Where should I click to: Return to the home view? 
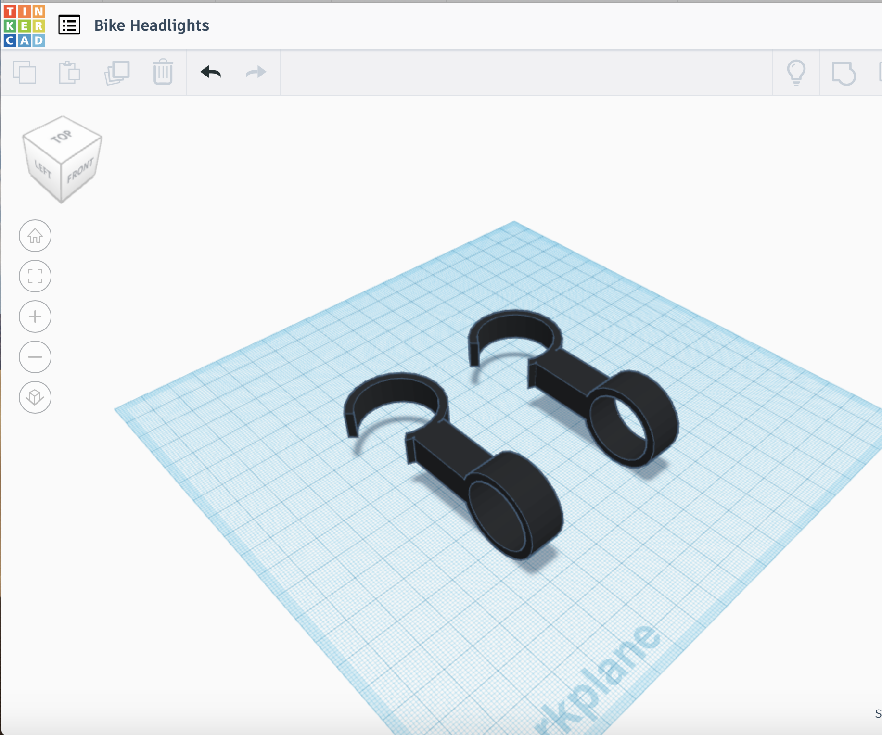click(35, 236)
